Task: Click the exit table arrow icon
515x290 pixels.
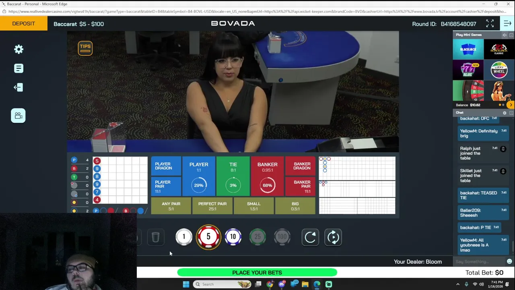Action: (x=18, y=87)
